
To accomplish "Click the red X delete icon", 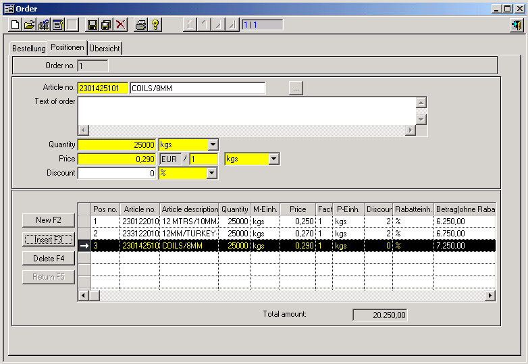I will [121, 25].
